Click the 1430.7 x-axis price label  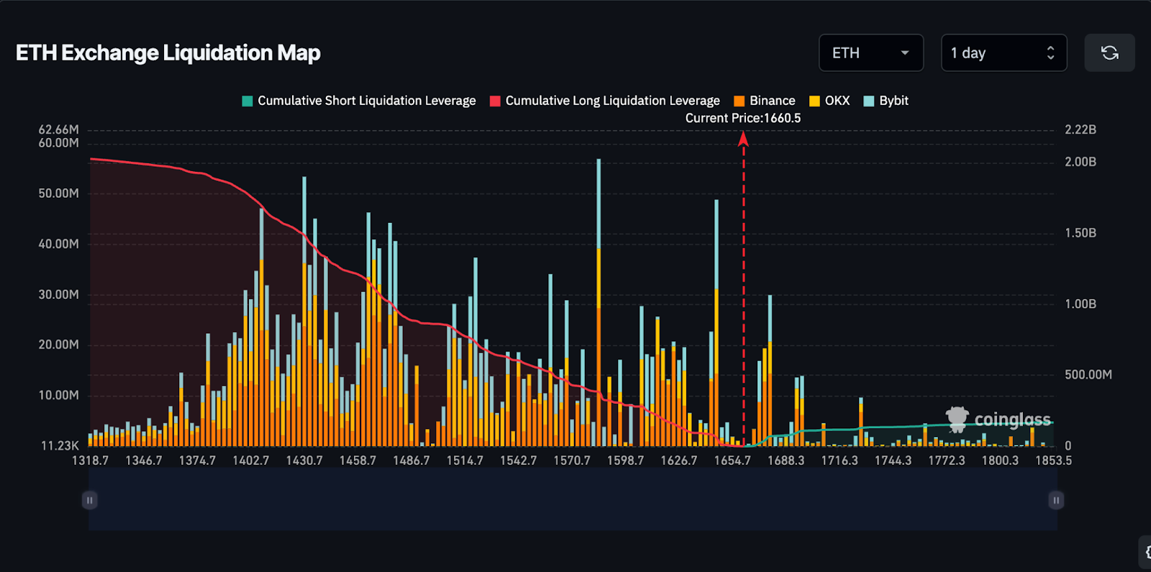304,460
